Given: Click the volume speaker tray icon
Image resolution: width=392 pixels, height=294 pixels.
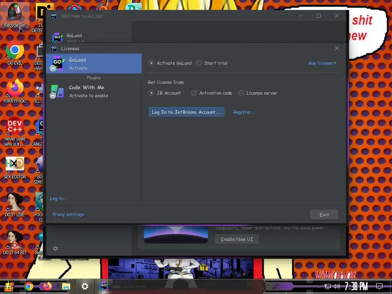Looking at the screenshot, I should 337,286.
